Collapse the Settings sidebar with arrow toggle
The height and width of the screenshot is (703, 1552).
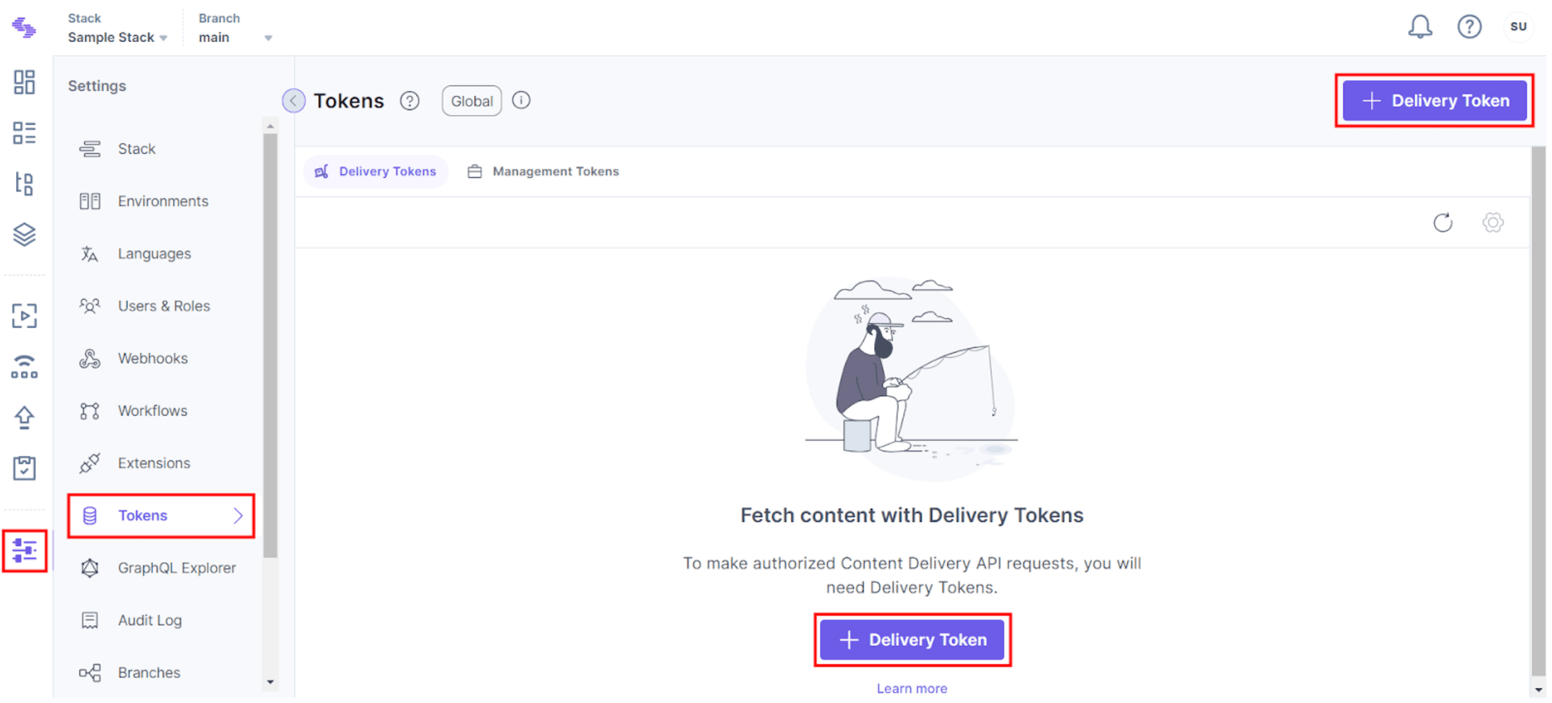tap(294, 101)
